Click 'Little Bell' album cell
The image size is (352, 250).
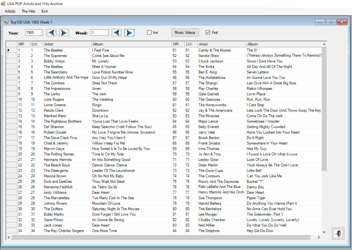point(284,170)
